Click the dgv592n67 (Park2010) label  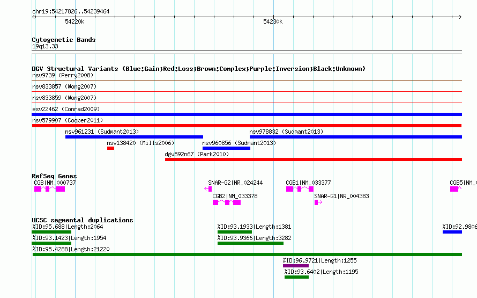tap(197, 154)
